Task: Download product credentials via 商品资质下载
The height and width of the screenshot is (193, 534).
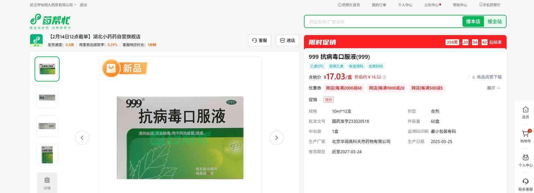Action: [487, 77]
